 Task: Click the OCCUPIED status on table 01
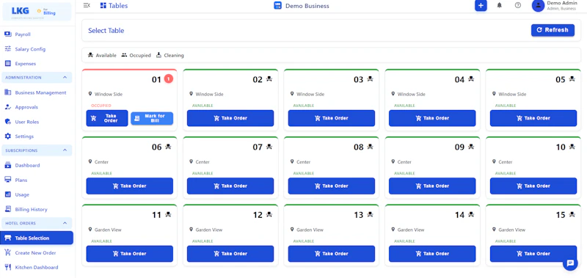pos(101,106)
